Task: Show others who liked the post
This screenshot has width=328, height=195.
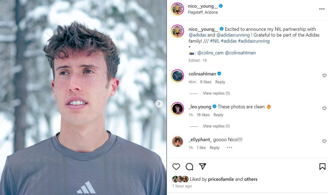Action: 251,179
